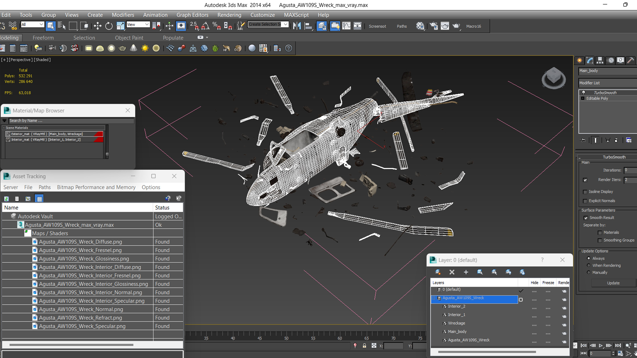Toggle the Render Iters checkbox
Screen dimensions: 637x358
[x=585, y=180]
